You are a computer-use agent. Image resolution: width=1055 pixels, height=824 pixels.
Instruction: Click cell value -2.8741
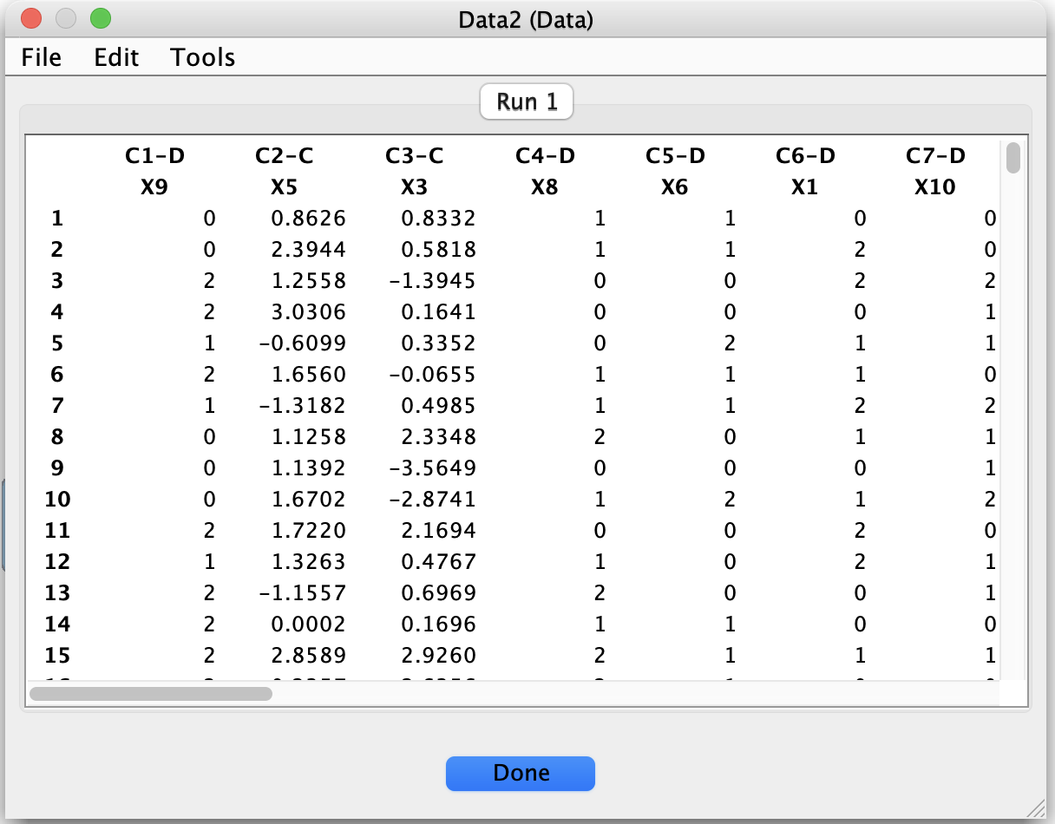click(433, 500)
